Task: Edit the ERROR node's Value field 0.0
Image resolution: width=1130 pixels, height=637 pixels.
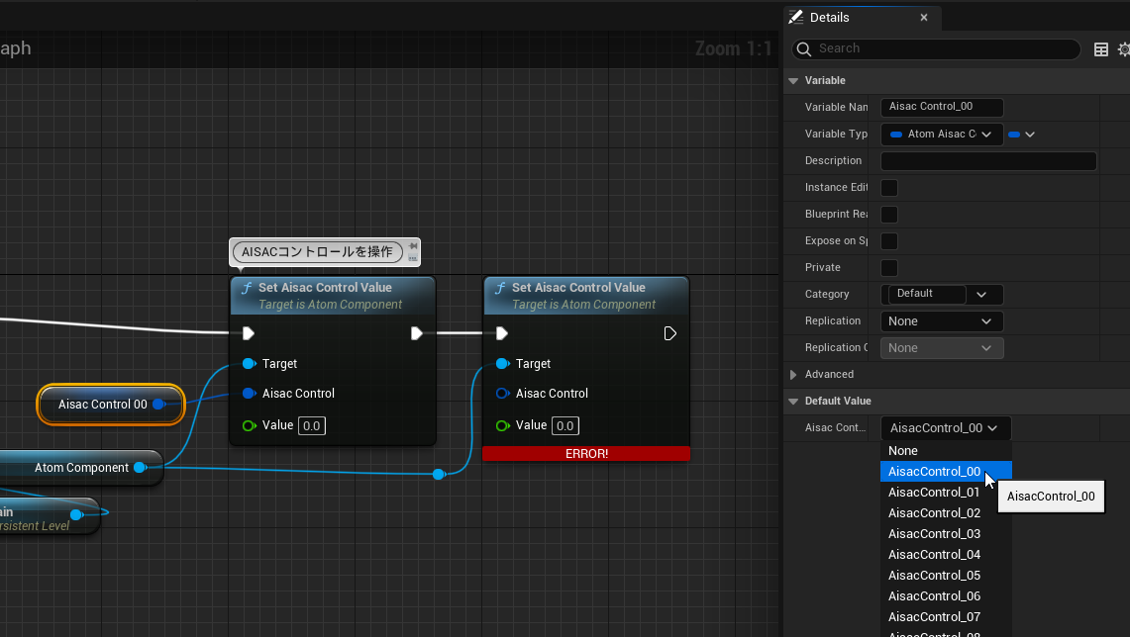Action: [565, 425]
